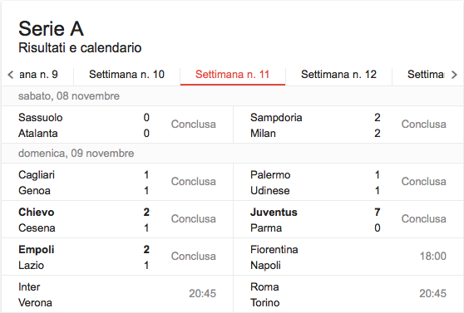Open the Sampdoria vs Milan match result
Screen dimensions: 464x313
(x=348, y=125)
